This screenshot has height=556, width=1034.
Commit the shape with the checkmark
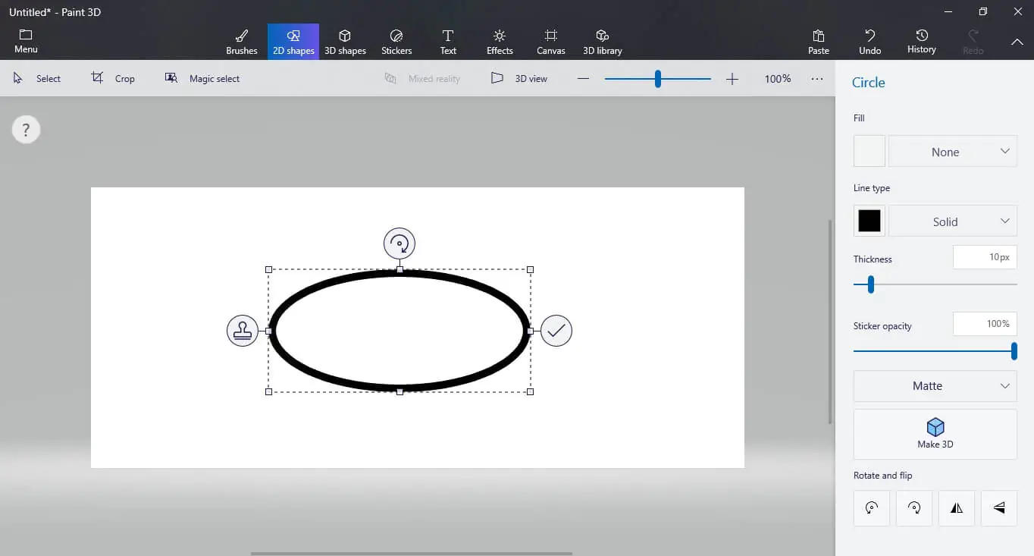[556, 331]
